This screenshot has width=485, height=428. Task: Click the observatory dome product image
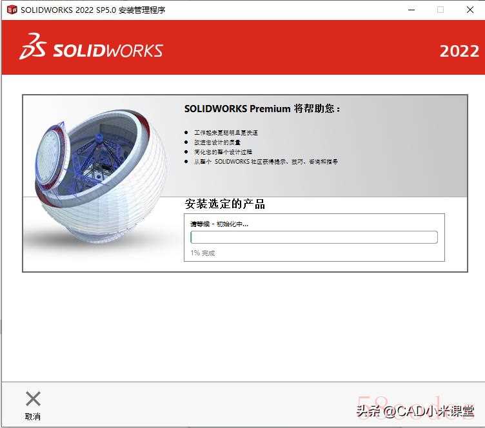tap(101, 177)
